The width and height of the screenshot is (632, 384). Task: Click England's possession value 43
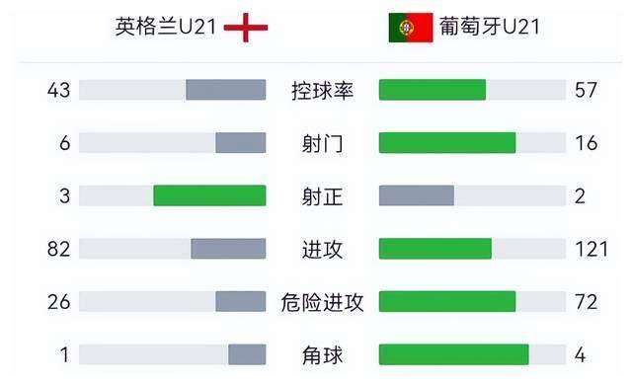tap(59, 90)
